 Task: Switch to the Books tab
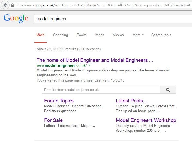pos(82,35)
